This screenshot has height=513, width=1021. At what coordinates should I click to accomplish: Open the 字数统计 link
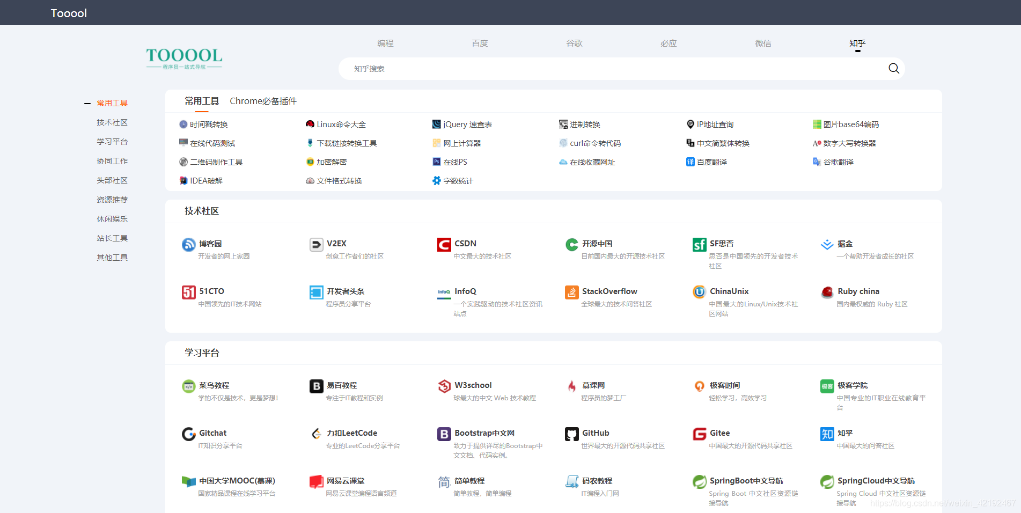[453, 181]
